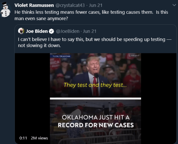Viewport: 178px width, 144px height.
Task: Open Violet's tweet text about less testing
Action: (91, 15)
